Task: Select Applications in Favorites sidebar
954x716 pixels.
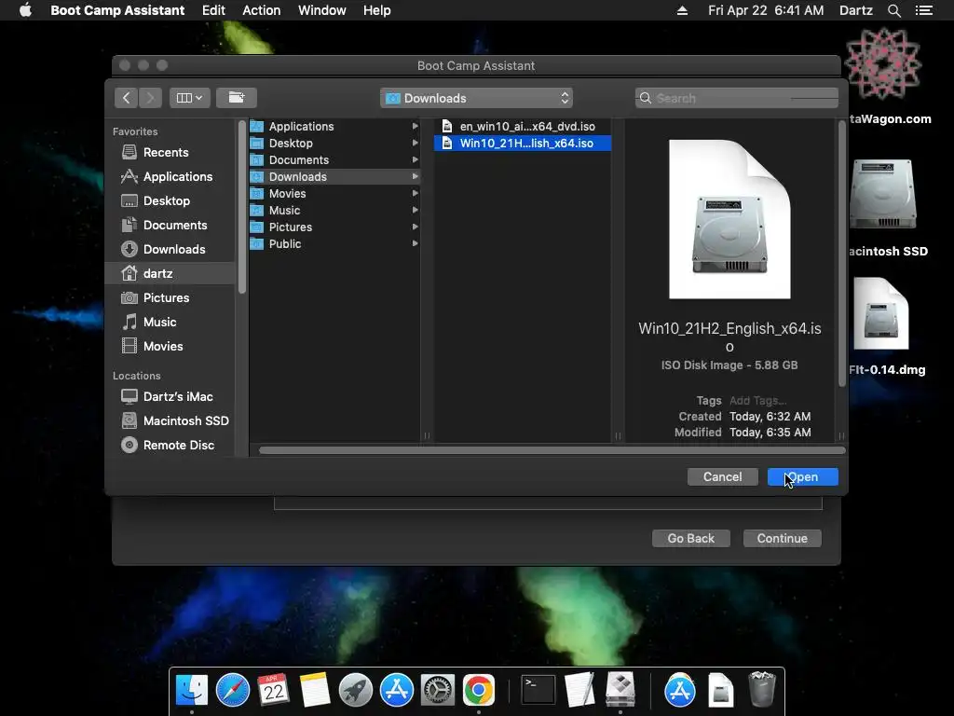Action: (x=170, y=176)
